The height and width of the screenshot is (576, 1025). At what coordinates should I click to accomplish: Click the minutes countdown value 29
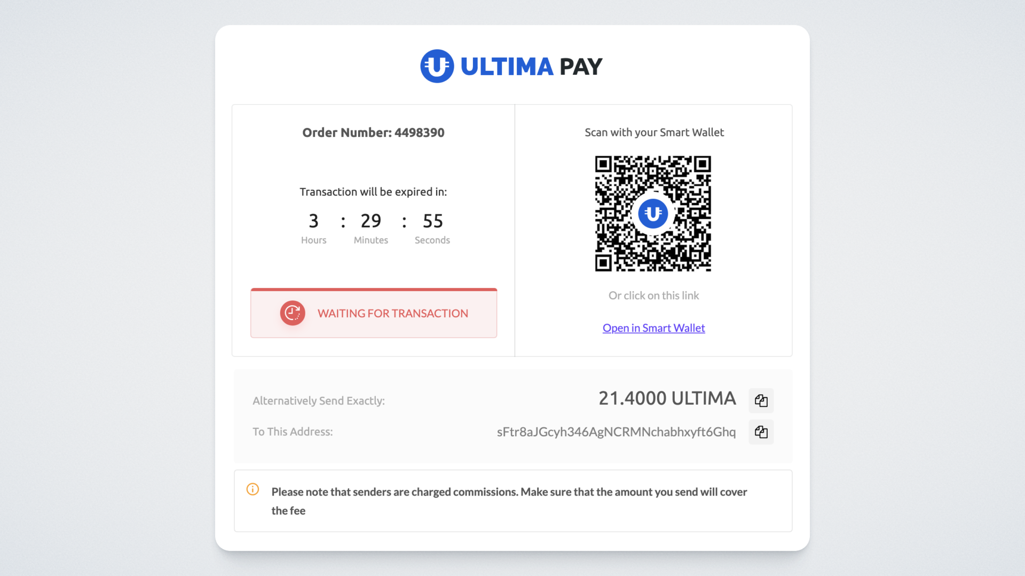point(370,221)
